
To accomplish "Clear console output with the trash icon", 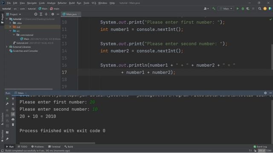I will click(x=13, y=125).
